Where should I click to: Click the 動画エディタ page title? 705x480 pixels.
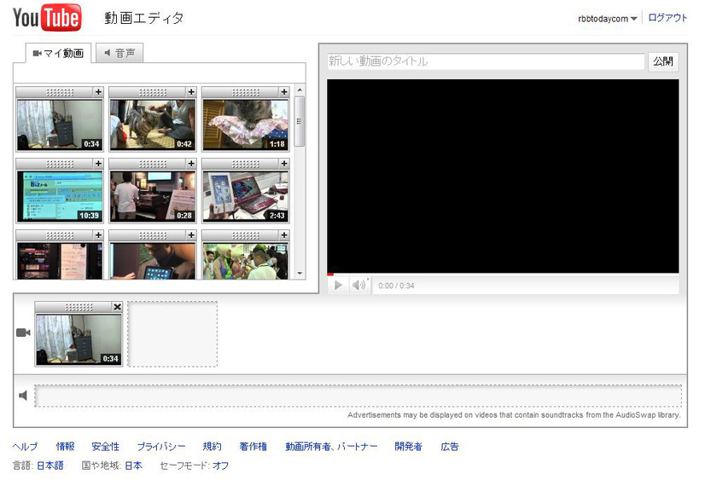tap(144, 18)
